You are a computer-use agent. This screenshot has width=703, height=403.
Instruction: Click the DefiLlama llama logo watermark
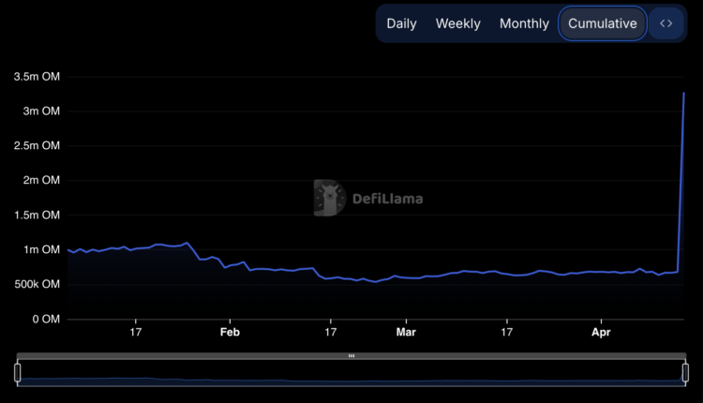point(329,198)
